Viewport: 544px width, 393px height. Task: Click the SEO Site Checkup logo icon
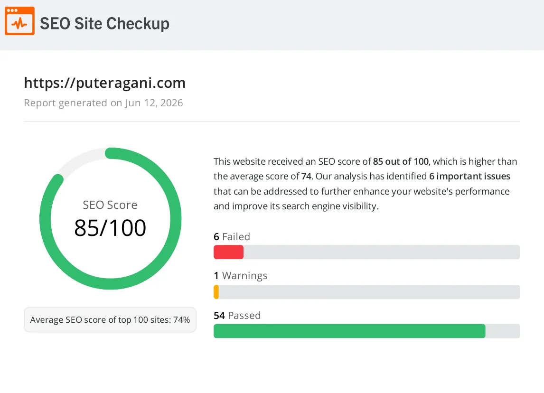[x=19, y=21]
